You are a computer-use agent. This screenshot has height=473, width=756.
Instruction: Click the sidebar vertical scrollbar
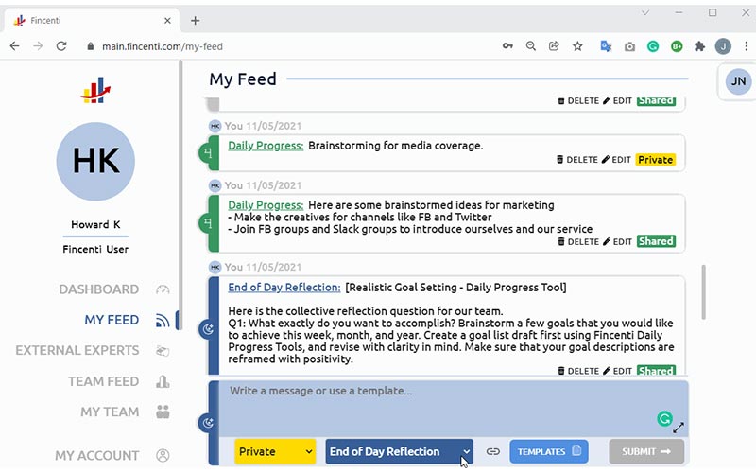(180, 193)
